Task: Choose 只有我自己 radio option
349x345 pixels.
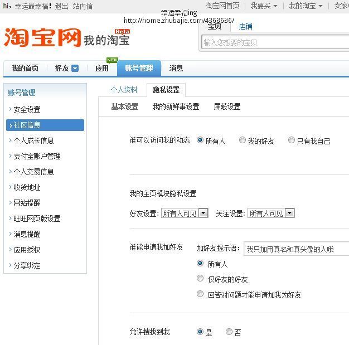Action: pos(291,140)
